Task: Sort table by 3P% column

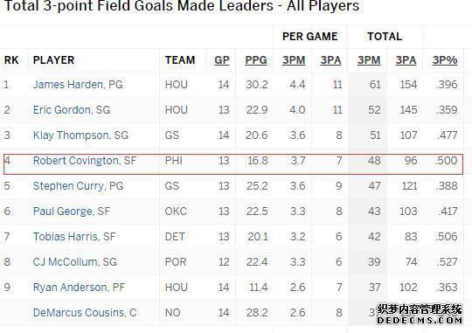Action: pyautogui.click(x=445, y=60)
